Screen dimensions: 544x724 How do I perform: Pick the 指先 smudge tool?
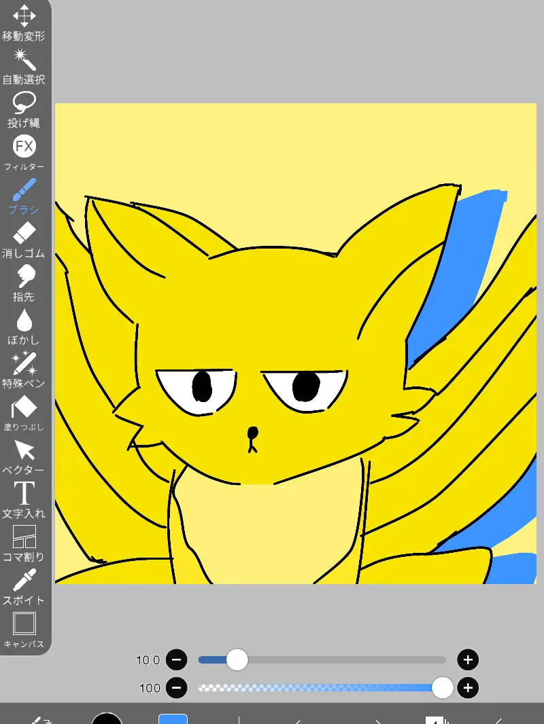(x=24, y=283)
